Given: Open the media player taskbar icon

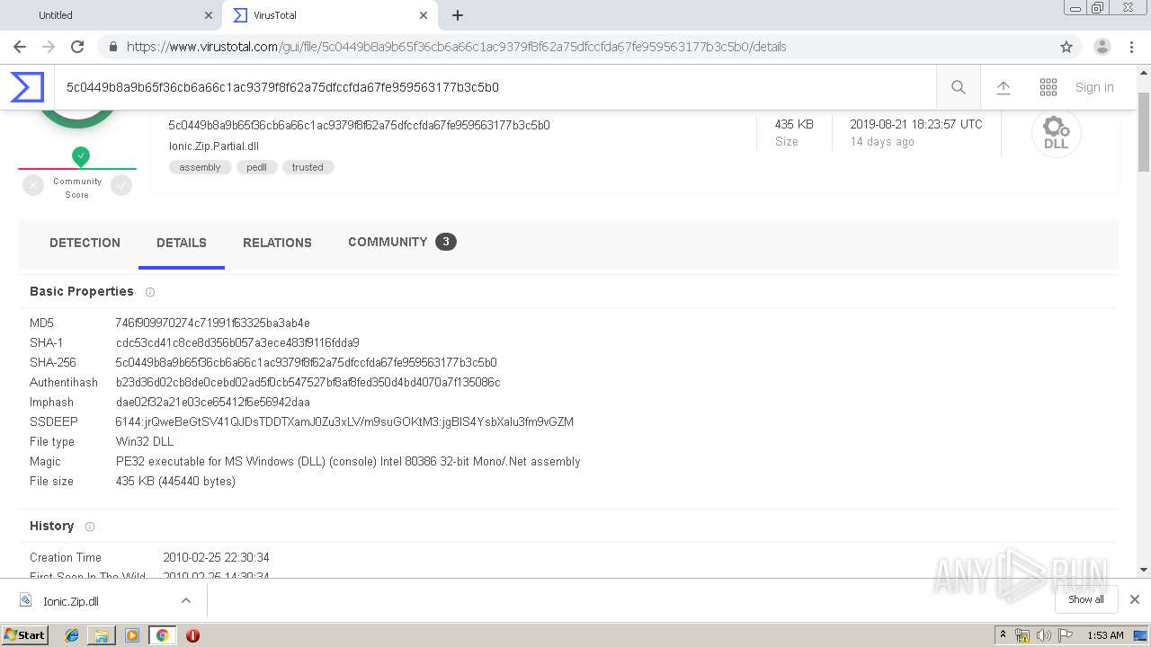Looking at the screenshot, I should [132, 635].
